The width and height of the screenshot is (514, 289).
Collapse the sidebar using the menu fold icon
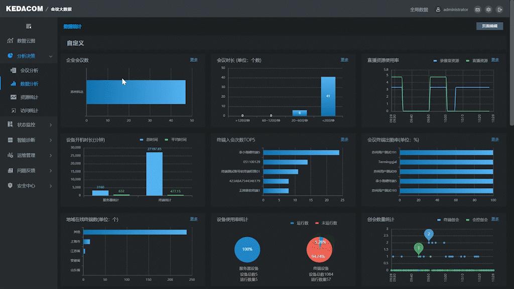[x=29, y=26]
